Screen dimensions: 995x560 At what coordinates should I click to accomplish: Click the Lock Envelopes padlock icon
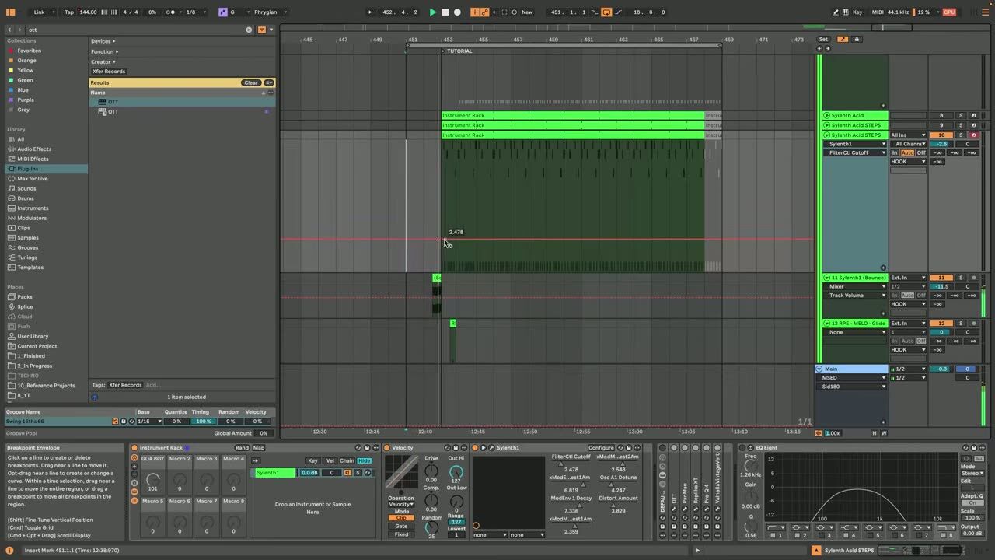click(857, 39)
